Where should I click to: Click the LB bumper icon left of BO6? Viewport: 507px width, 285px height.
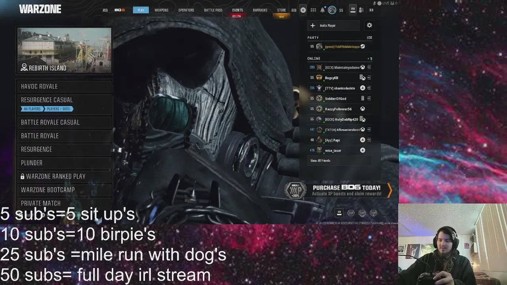pos(105,10)
